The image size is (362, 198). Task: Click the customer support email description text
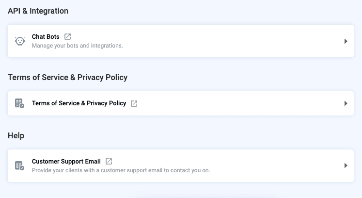tap(121, 170)
